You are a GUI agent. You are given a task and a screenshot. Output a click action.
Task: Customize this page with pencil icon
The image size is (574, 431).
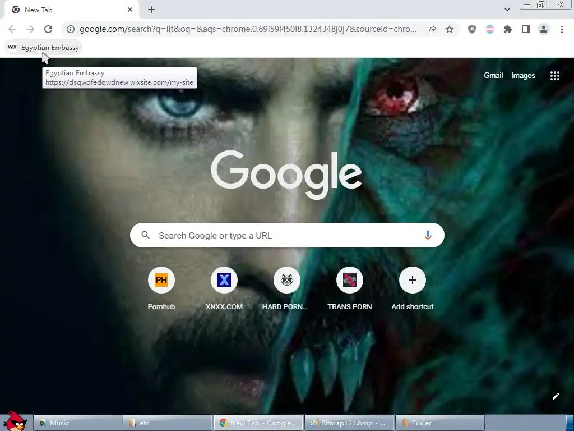tap(556, 396)
